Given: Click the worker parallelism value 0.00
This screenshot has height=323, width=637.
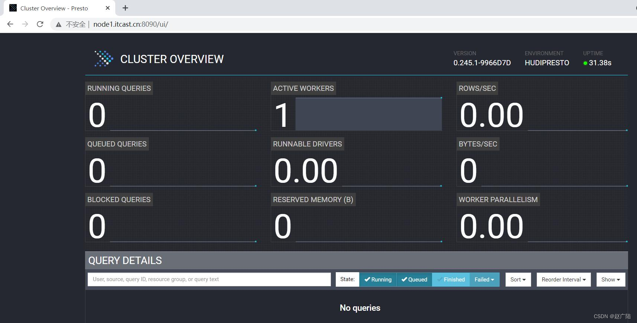Looking at the screenshot, I should point(491,227).
